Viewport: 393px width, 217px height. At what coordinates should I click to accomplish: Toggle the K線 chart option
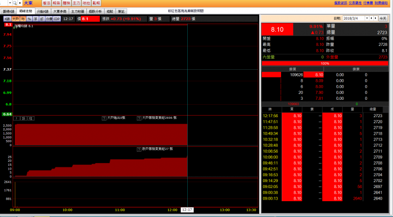pos(7,19)
